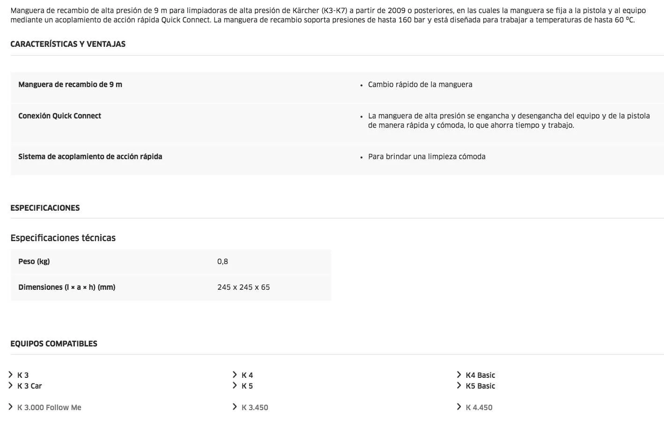This screenshot has height=434, width=664.
Task: Select the K 5 equipment link
Action: (247, 386)
